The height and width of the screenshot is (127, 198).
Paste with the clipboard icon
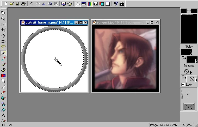pos(55,4)
